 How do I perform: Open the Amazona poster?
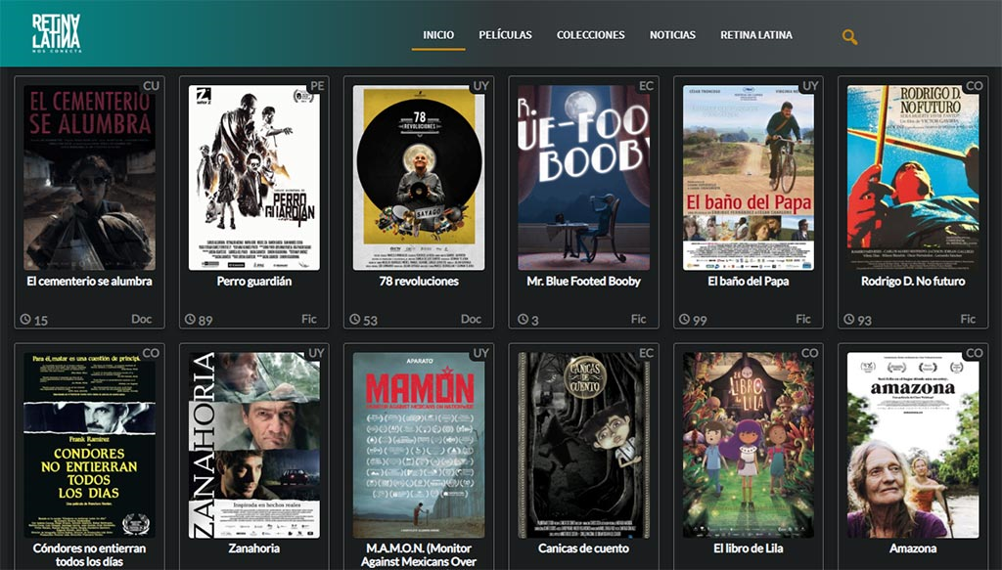pyautogui.click(x=913, y=445)
